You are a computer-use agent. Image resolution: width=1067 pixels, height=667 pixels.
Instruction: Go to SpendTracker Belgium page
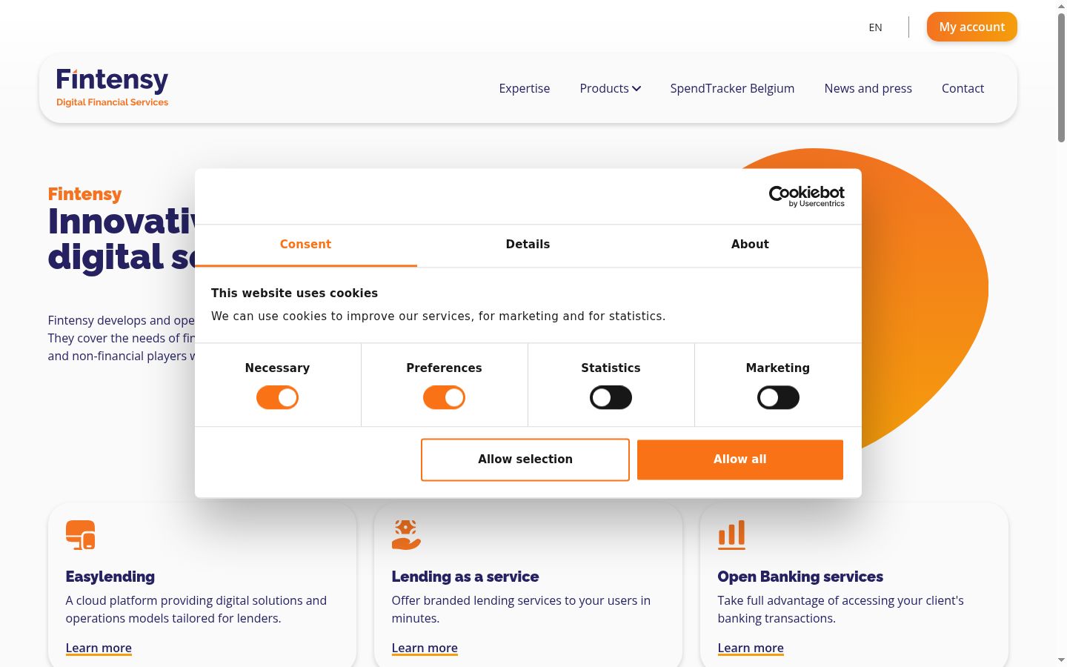(x=732, y=88)
